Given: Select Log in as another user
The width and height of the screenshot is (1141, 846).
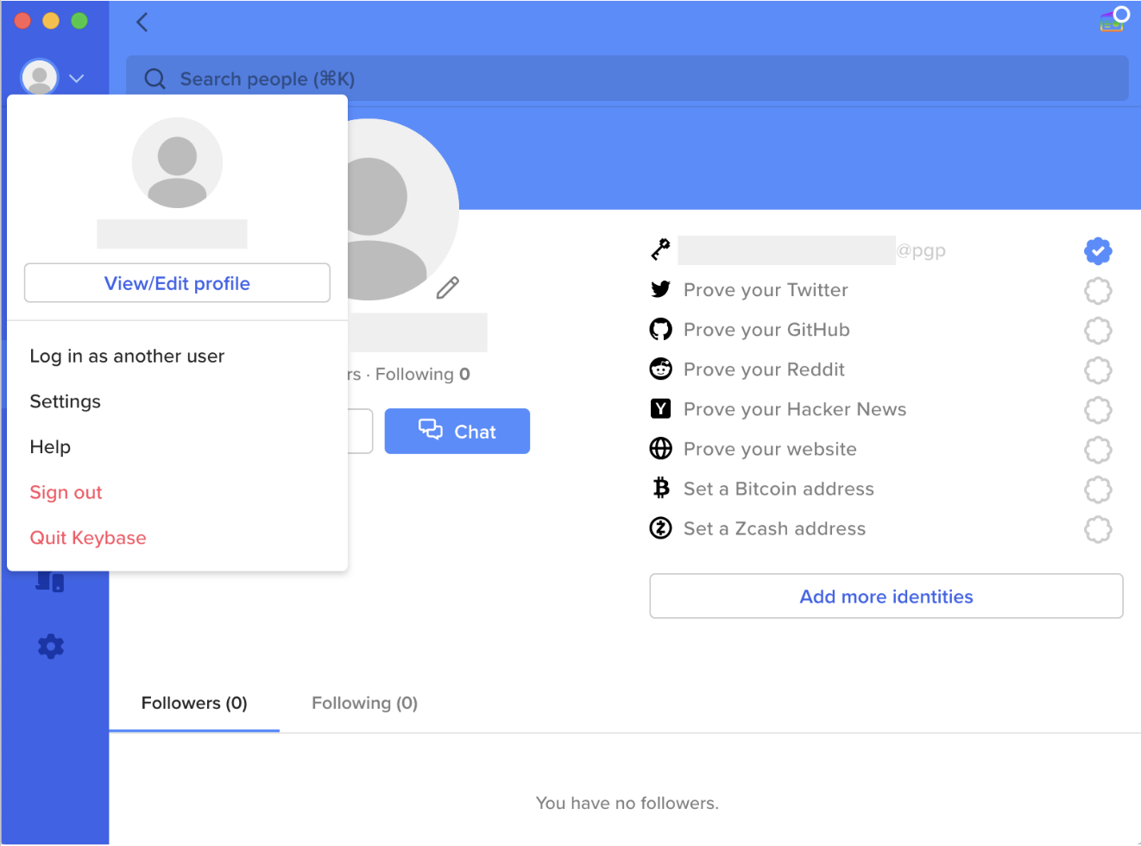Looking at the screenshot, I should tap(127, 357).
